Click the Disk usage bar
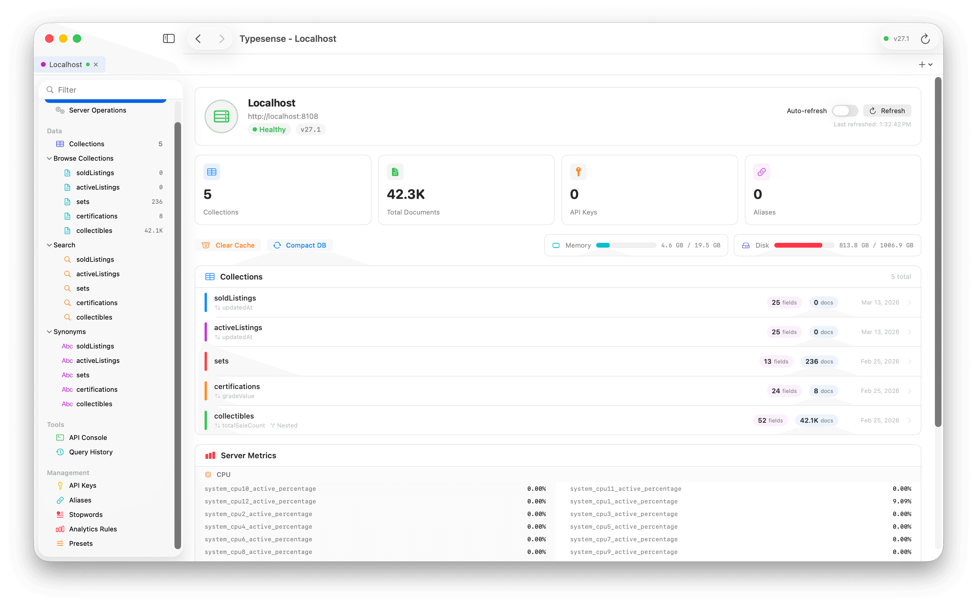 click(x=804, y=245)
